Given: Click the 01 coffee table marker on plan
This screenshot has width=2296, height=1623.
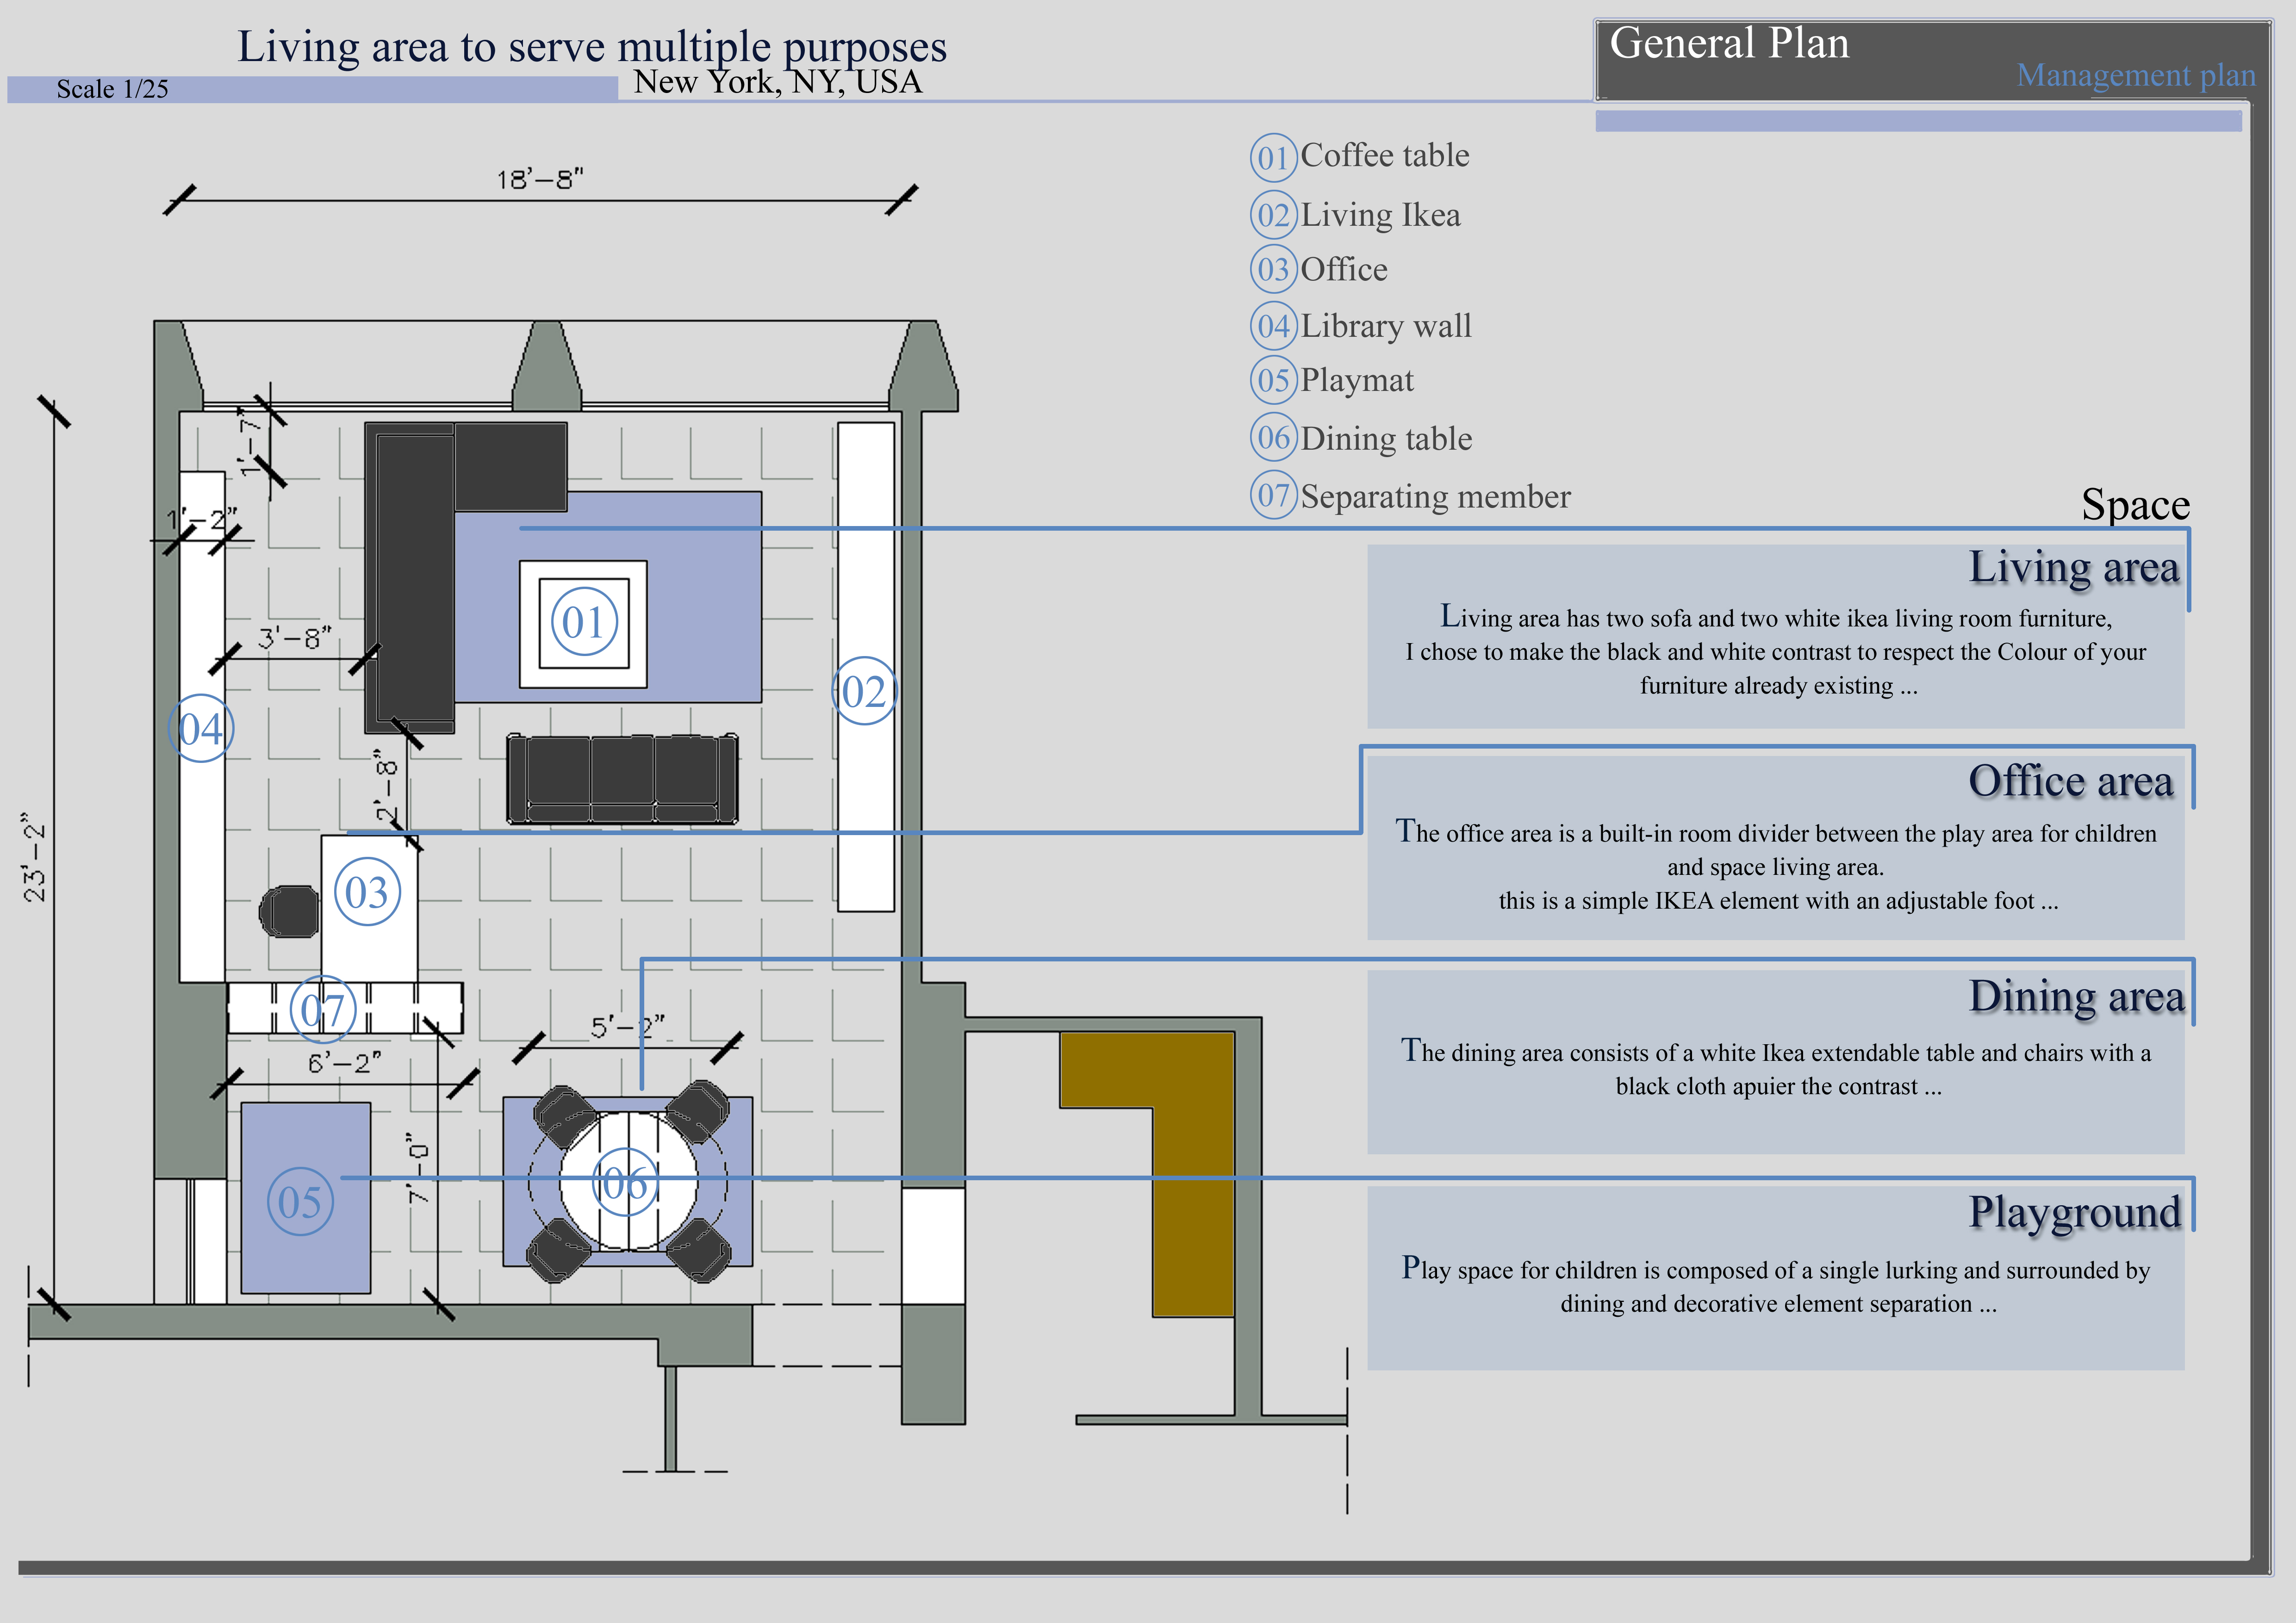Looking at the screenshot, I should (x=584, y=622).
